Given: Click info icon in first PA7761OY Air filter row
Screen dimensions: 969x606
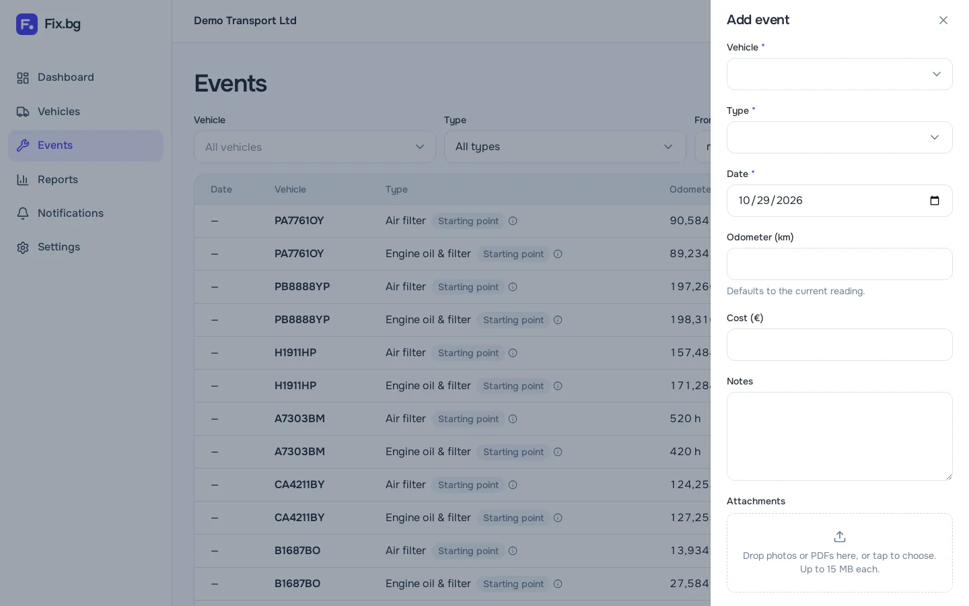Looking at the screenshot, I should coord(513,221).
